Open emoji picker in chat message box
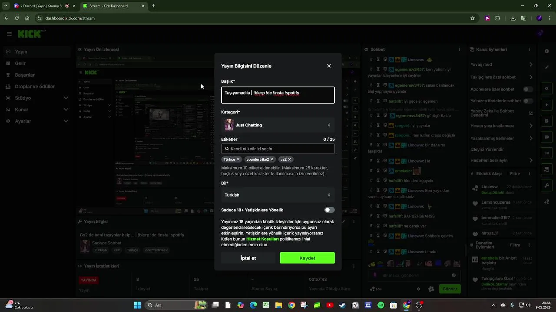 (x=454, y=275)
